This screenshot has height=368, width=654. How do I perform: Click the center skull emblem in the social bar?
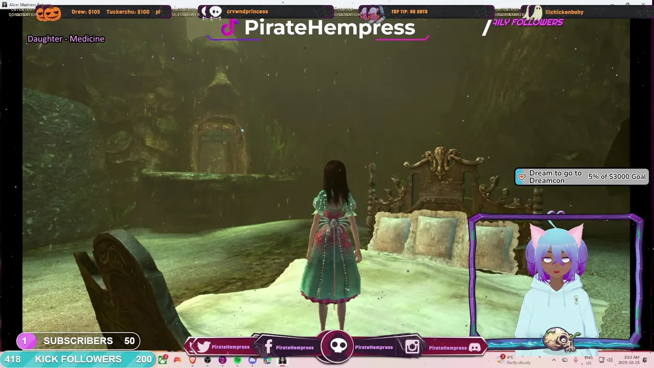point(338,346)
